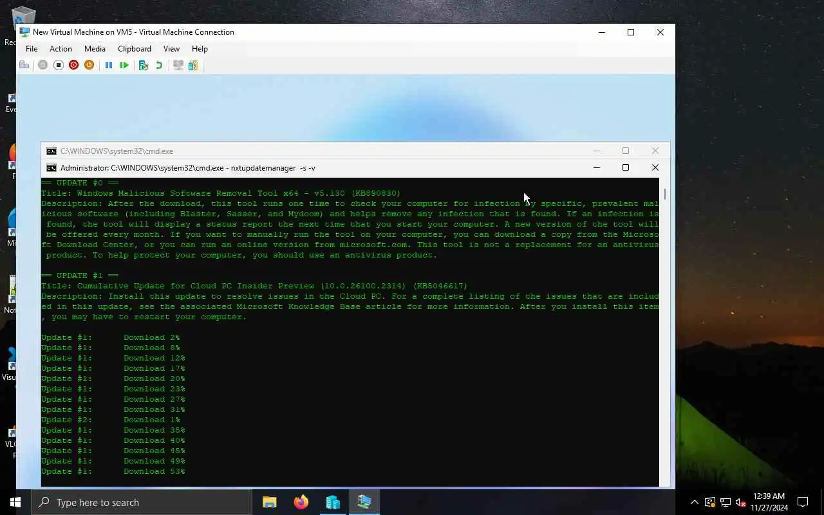Close the background cmd.exe window
The height and width of the screenshot is (515, 824).
(x=655, y=151)
